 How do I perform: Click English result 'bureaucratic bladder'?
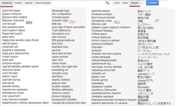point(64,100)
